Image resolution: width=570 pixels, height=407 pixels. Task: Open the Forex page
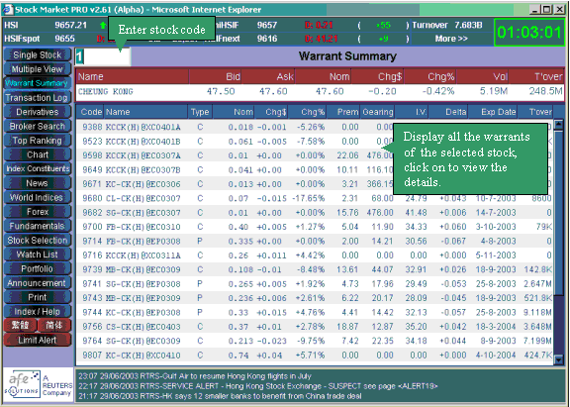tap(38, 212)
